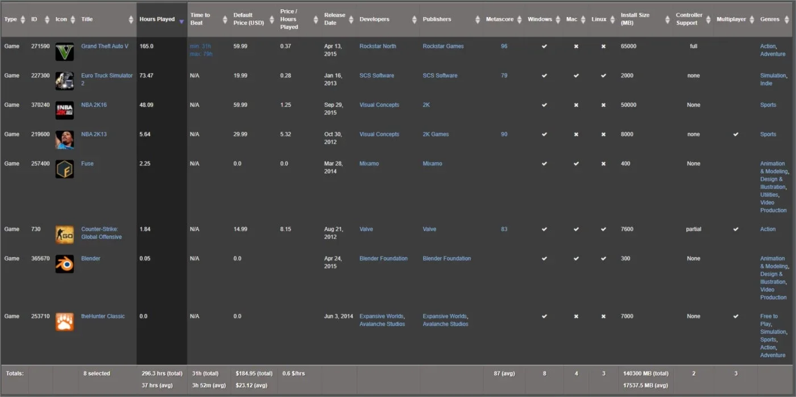Sort table by Metascore column header

tap(500, 19)
